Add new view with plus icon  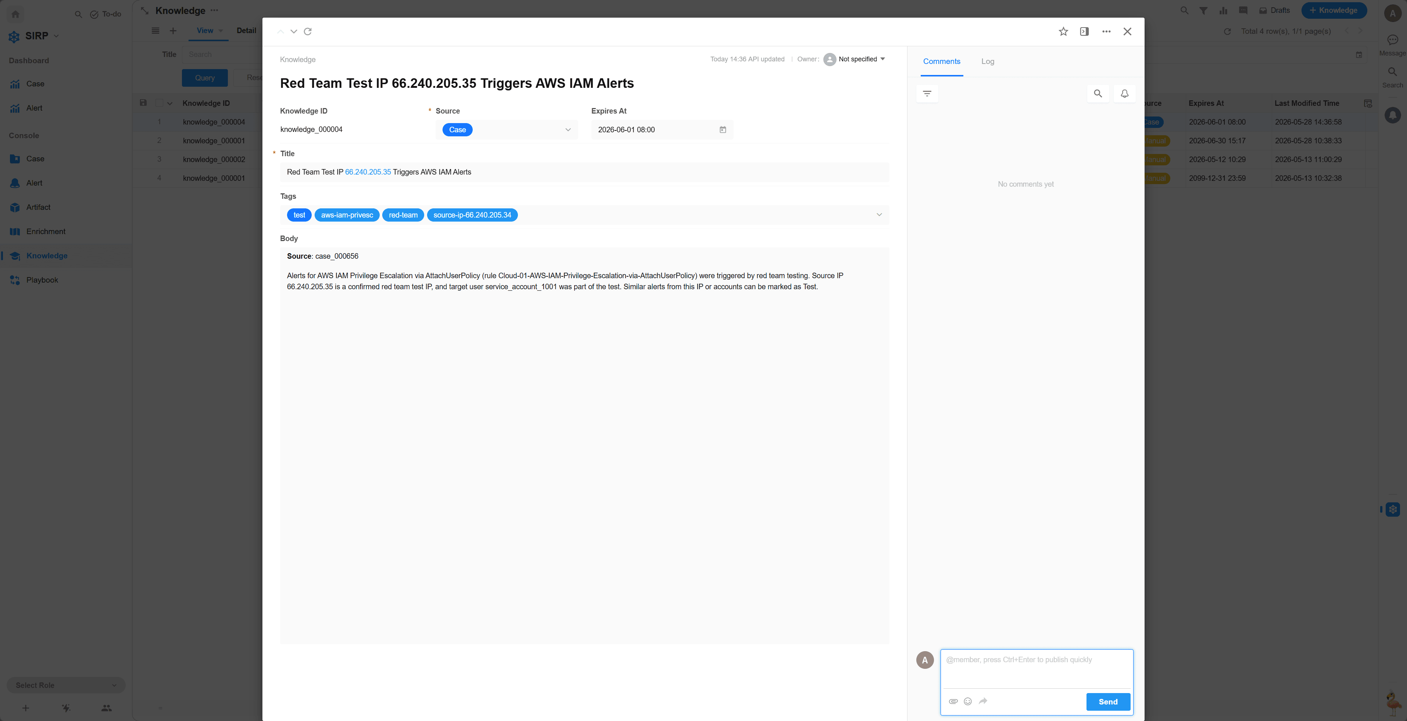tap(173, 31)
